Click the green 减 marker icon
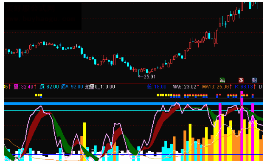Image resolution: width=270 pixels, height=164 pixels. tap(222, 80)
